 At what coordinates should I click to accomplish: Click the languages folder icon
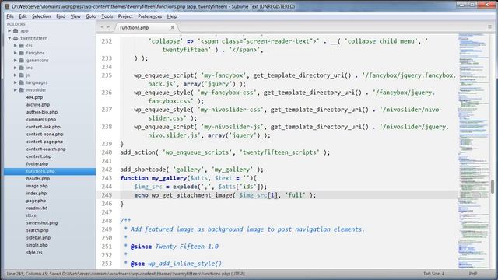21,82
